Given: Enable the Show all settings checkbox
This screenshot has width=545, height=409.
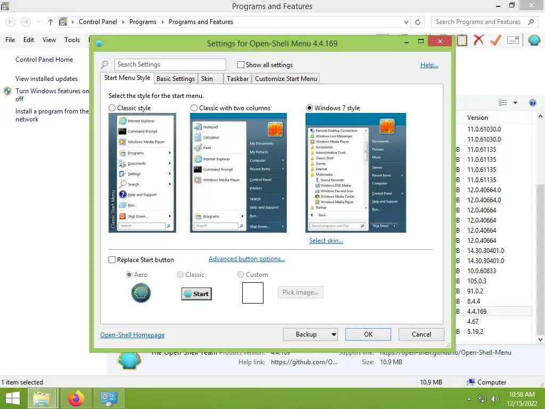Looking at the screenshot, I should pos(241,64).
